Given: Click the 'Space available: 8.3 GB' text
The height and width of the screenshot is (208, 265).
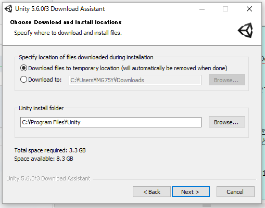Looking at the screenshot, I should (x=44, y=159).
